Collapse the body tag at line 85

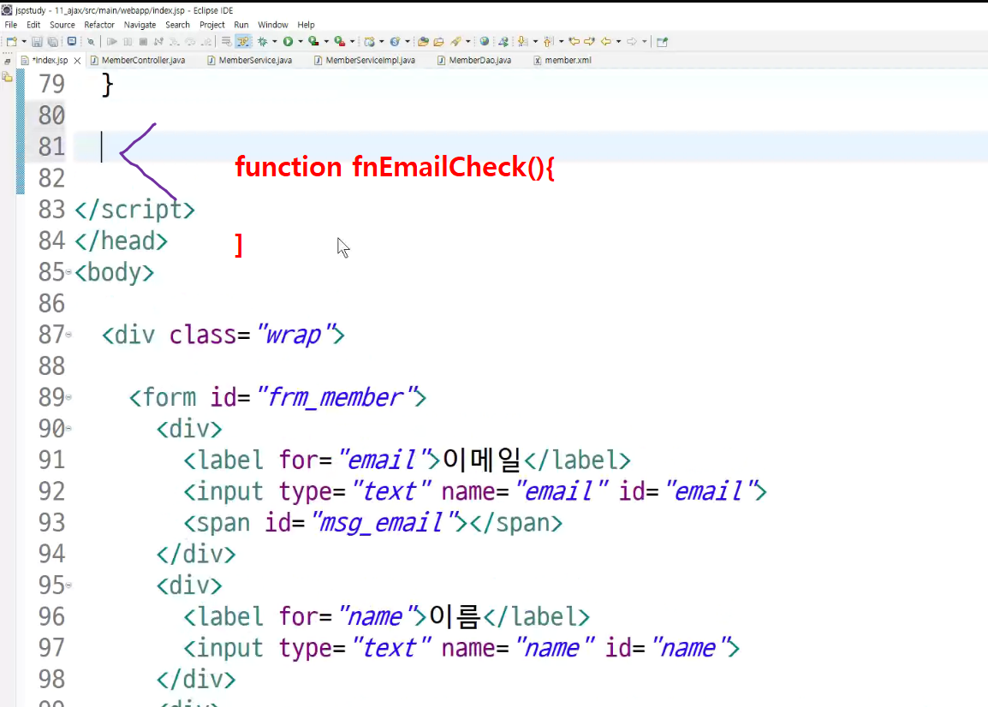point(68,272)
